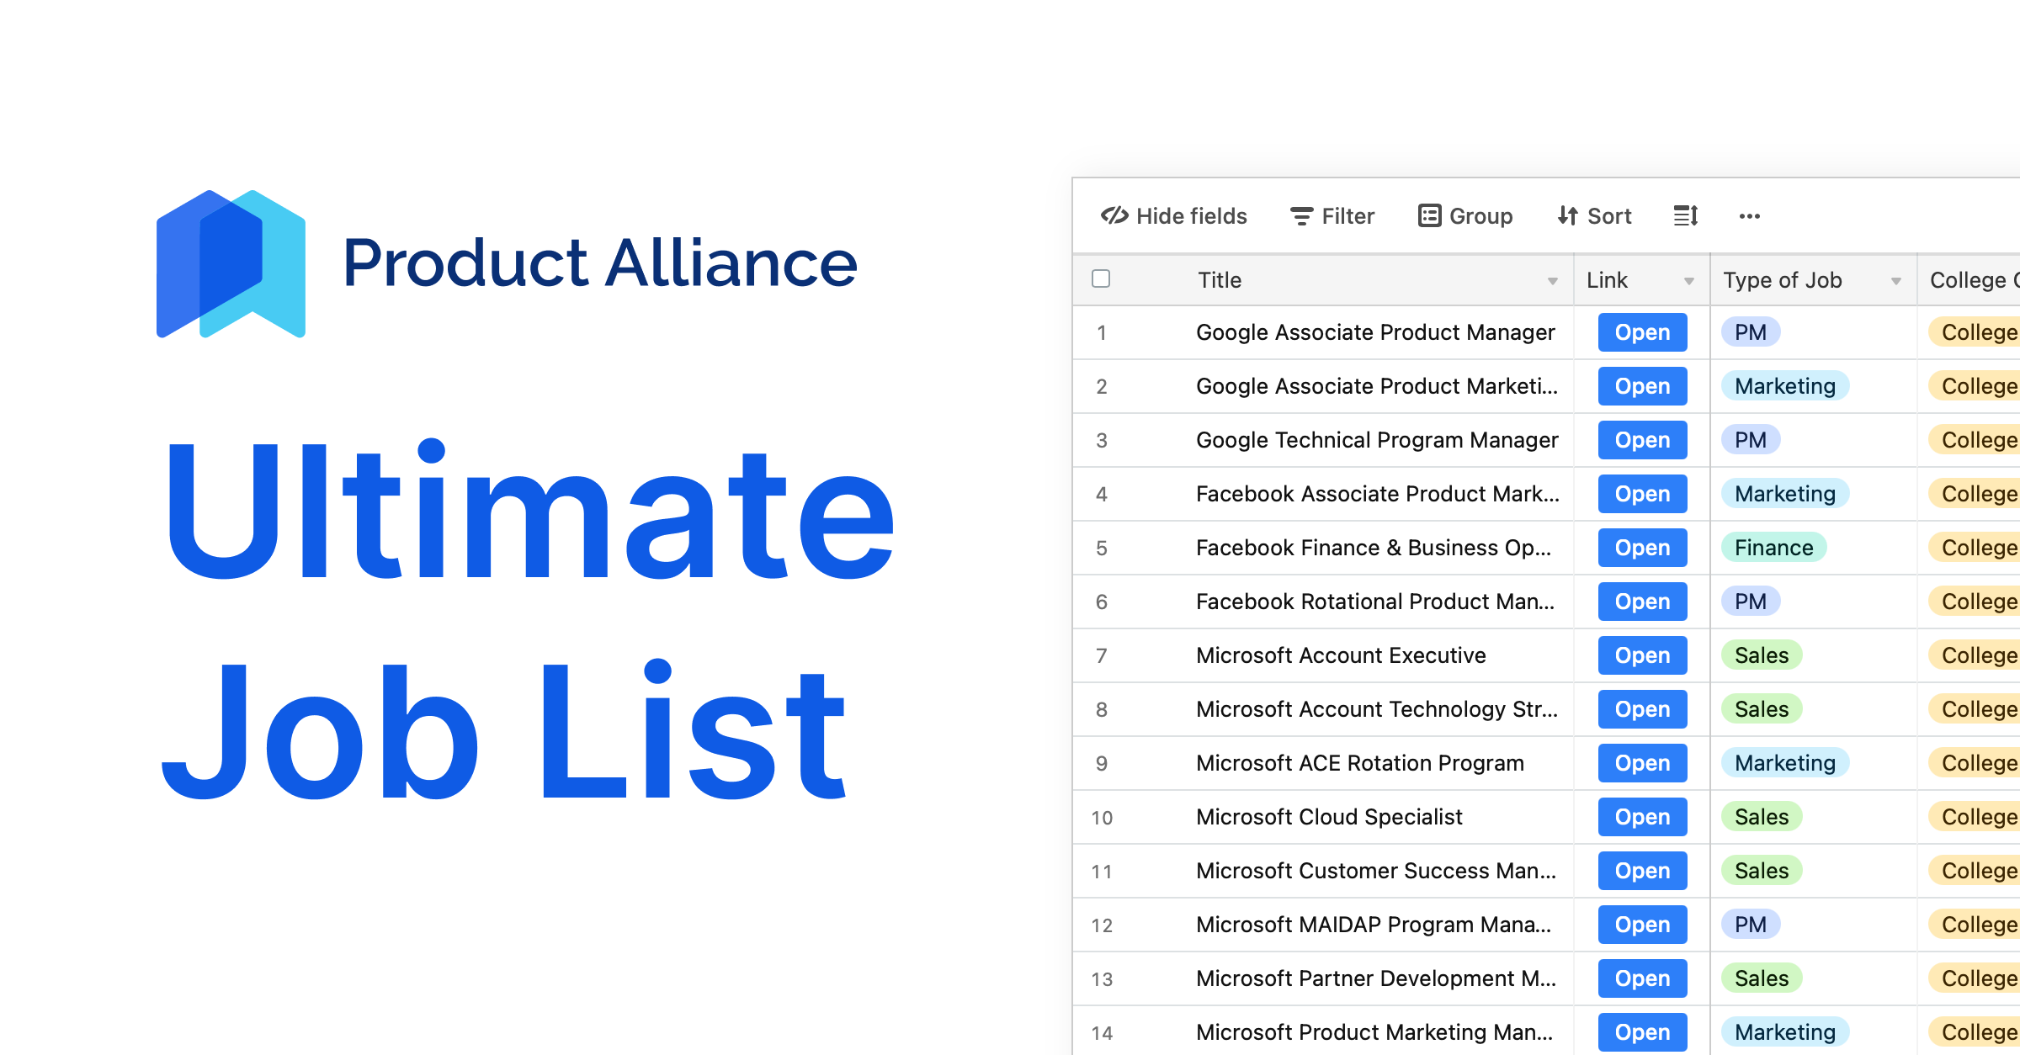Click row number 7 for Microsoft Account Executive

point(1101,655)
